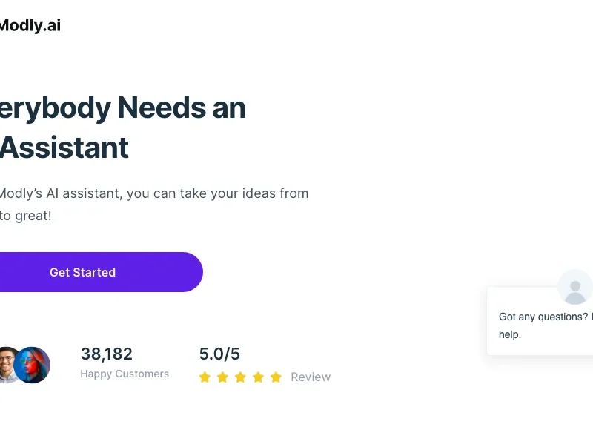
Task: Click the 'Everybody Needs an' headline line
Action: 122,108
